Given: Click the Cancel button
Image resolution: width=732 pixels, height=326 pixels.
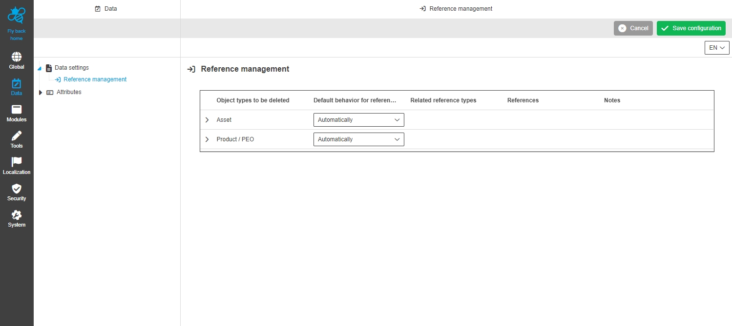Looking at the screenshot, I should pos(633,28).
